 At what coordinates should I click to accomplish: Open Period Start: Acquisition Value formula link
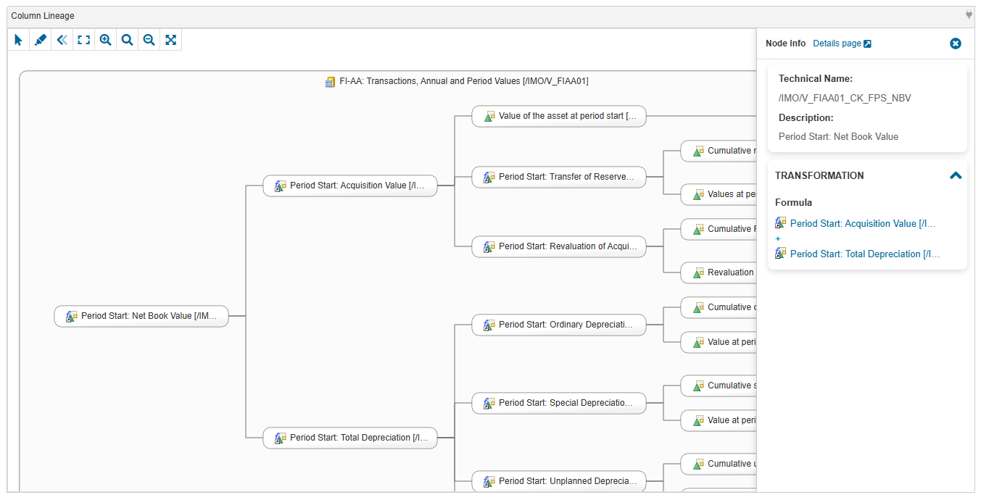[x=863, y=223]
